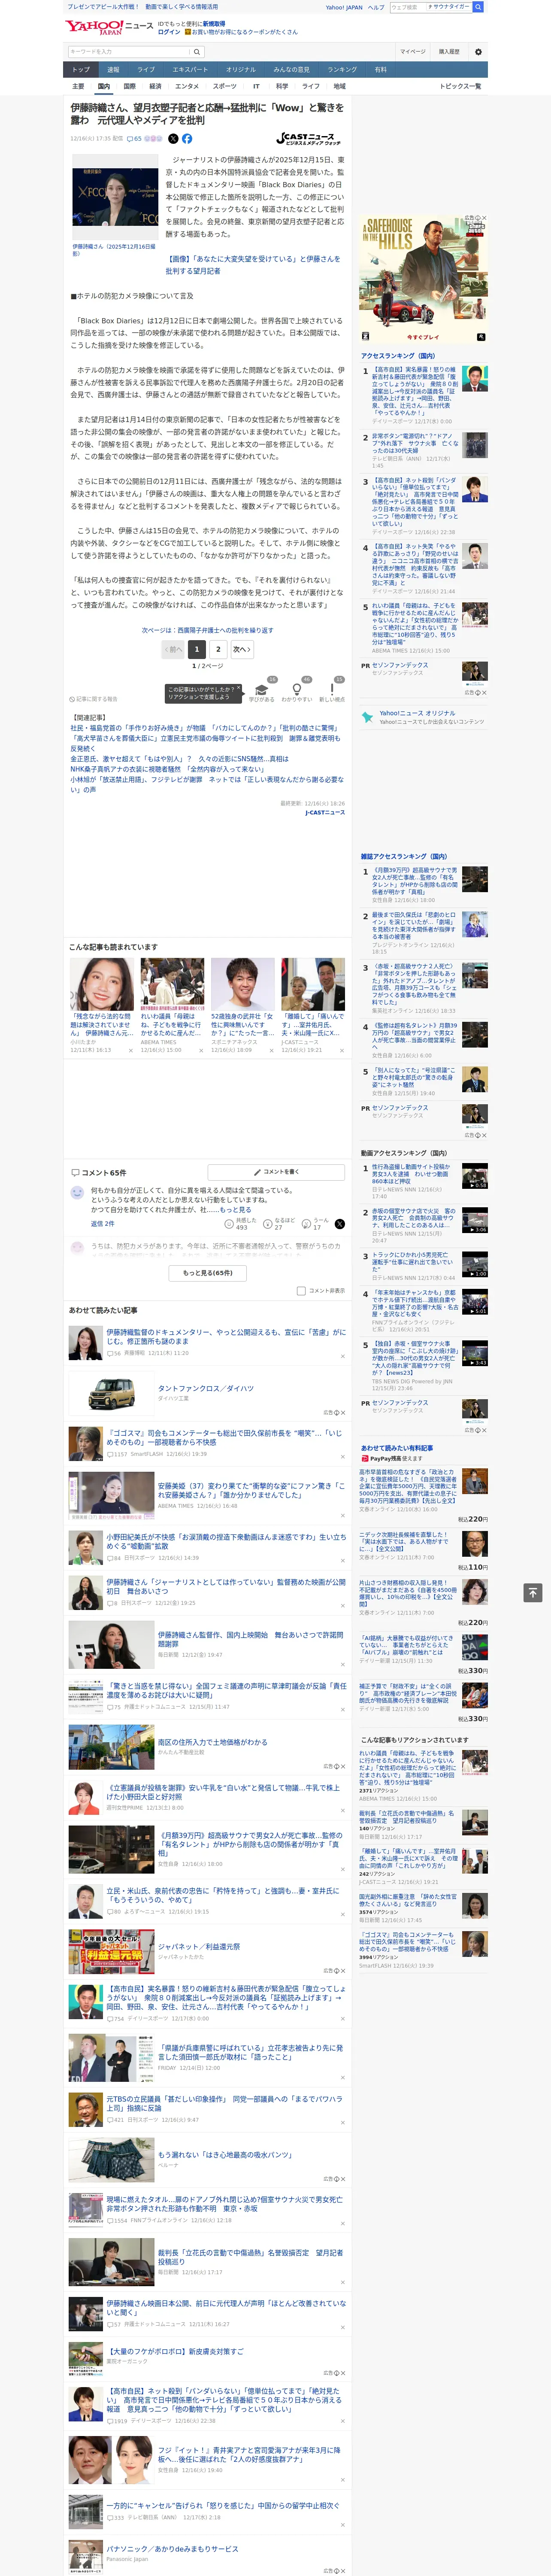Click the コメントを書く button
The height and width of the screenshot is (2576, 551).
point(276,1172)
